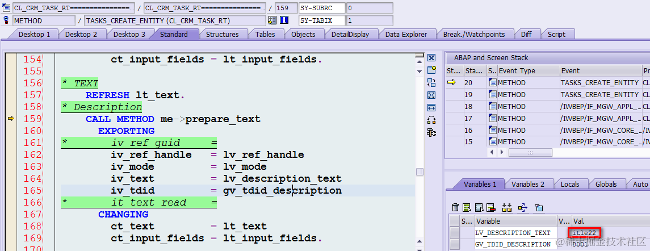Click the filter funnel icon in Variables toolbar
650x251 pixels.
click(539, 207)
